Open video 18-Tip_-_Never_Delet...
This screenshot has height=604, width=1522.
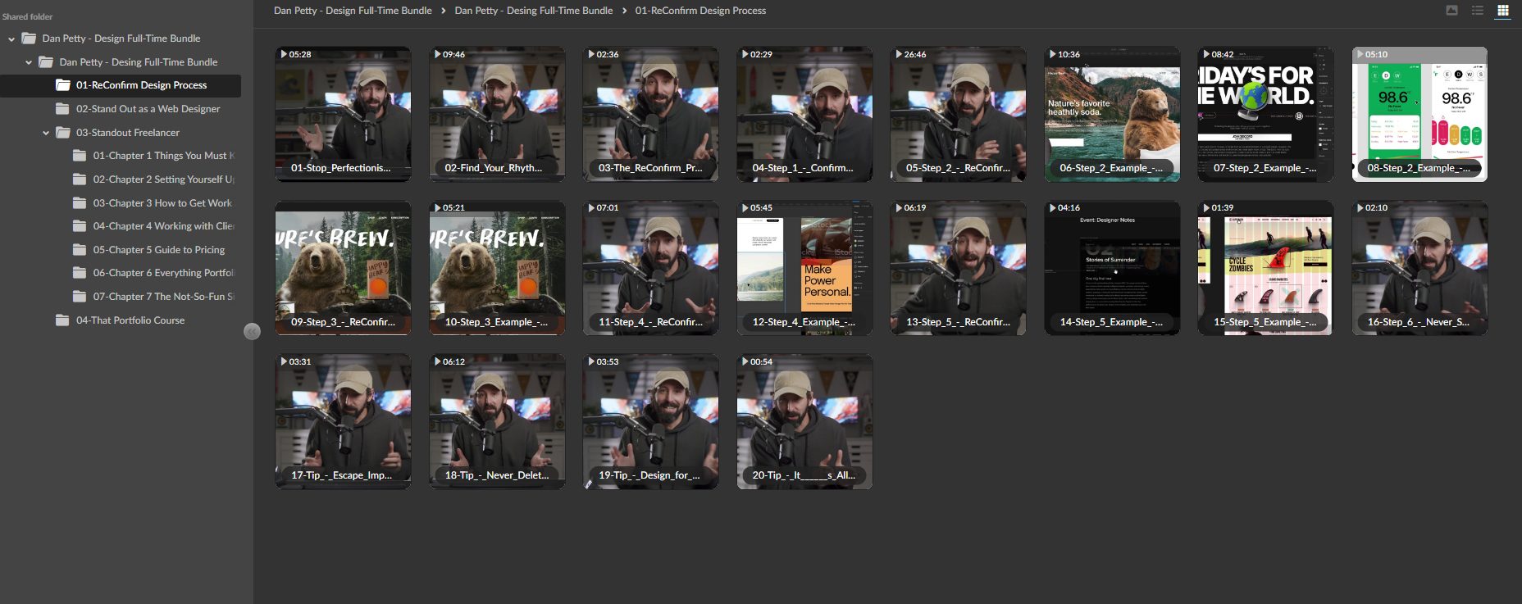click(x=497, y=421)
